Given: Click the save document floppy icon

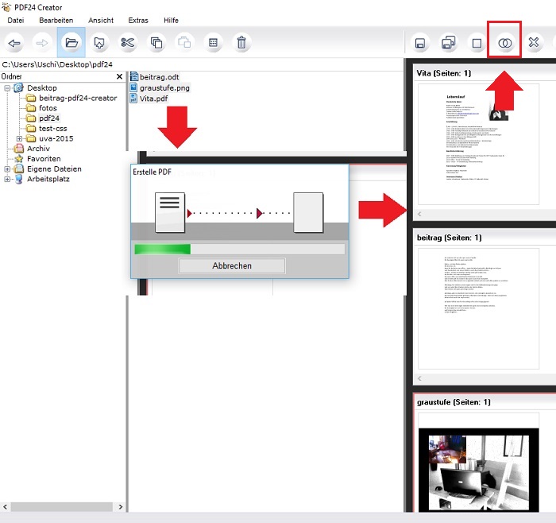Looking at the screenshot, I should 420,43.
